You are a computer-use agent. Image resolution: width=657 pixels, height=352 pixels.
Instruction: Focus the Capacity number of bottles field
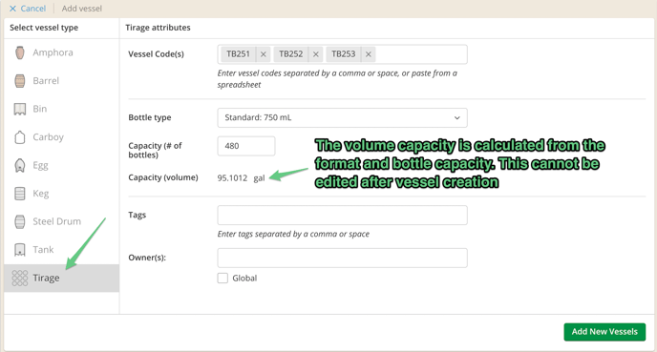point(246,146)
